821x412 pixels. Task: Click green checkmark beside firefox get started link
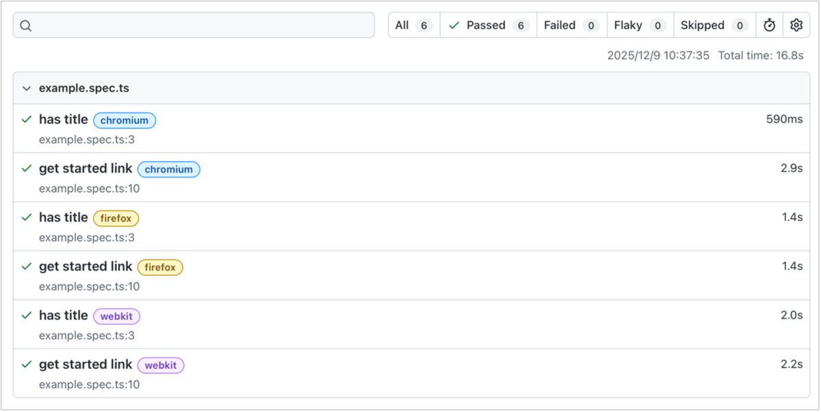click(27, 266)
